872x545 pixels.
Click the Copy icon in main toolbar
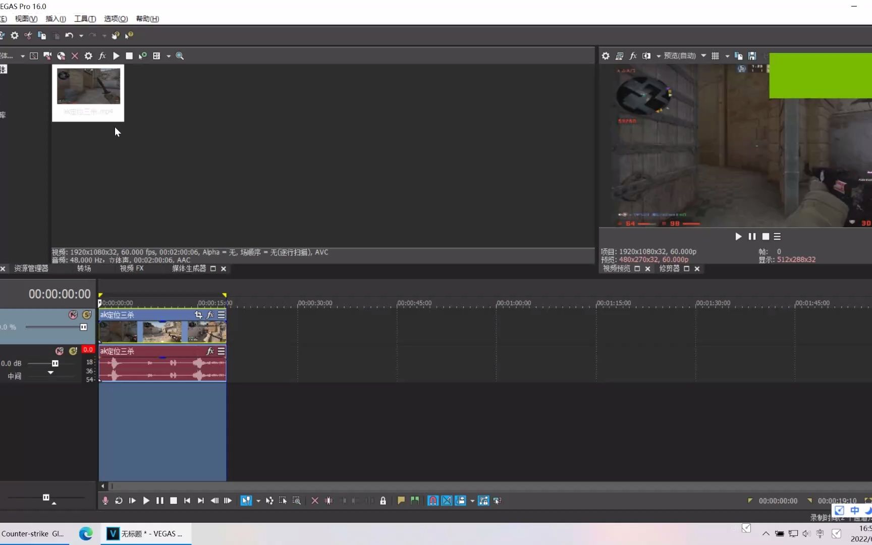(x=42, y=35)
